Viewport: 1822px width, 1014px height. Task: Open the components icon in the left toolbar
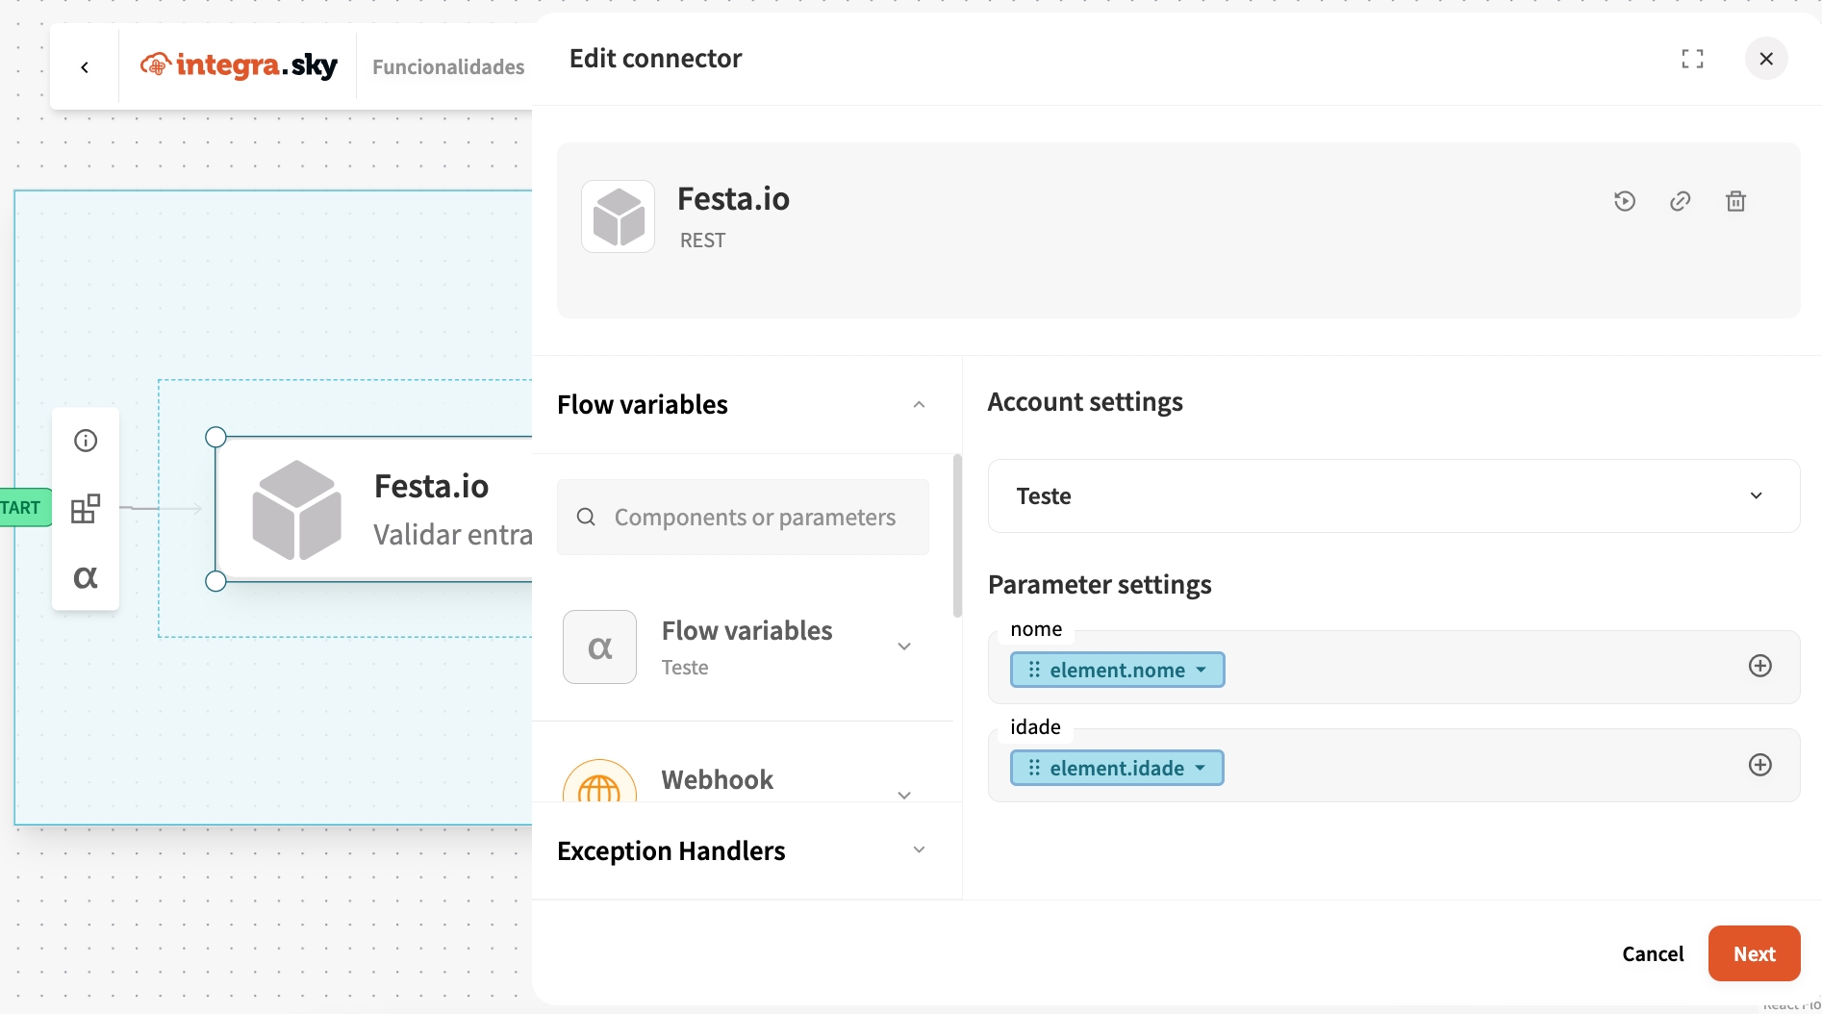(86, 508)
